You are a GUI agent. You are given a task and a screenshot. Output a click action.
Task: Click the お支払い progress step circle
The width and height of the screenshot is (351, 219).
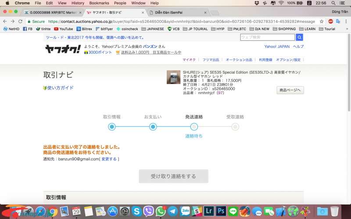[153, 127]
